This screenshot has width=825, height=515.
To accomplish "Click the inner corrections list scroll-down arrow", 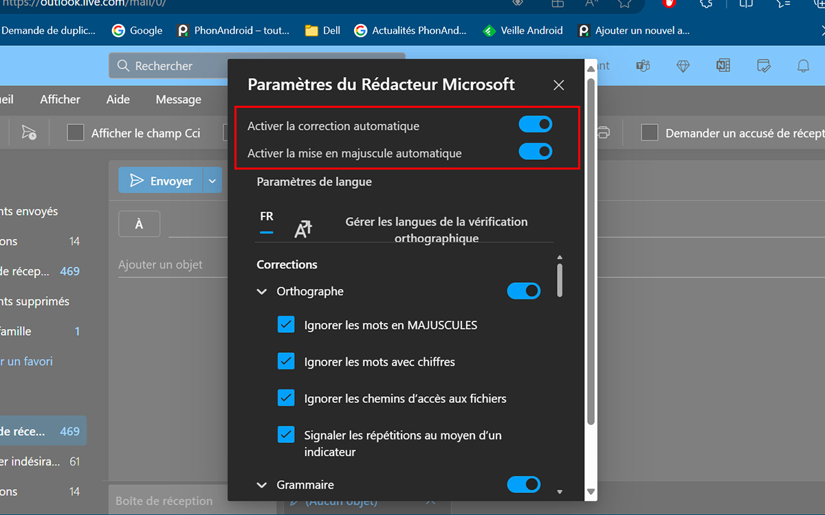I will point(560,492).
